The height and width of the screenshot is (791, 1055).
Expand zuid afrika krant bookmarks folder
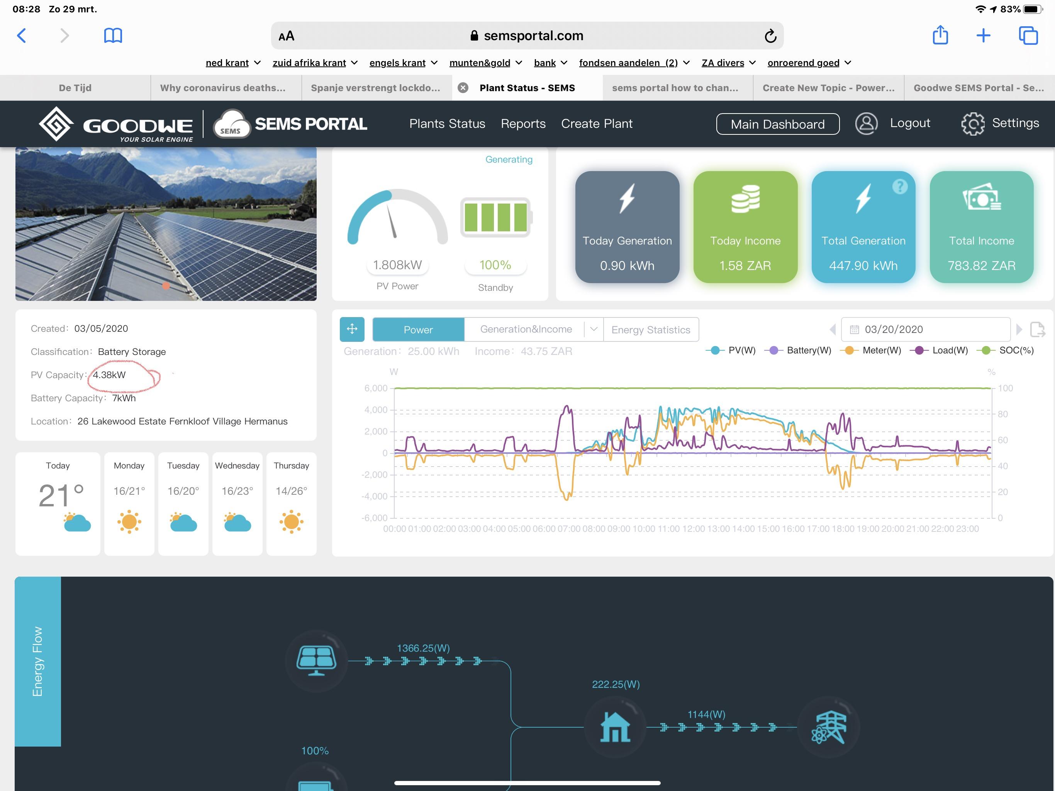315,63
